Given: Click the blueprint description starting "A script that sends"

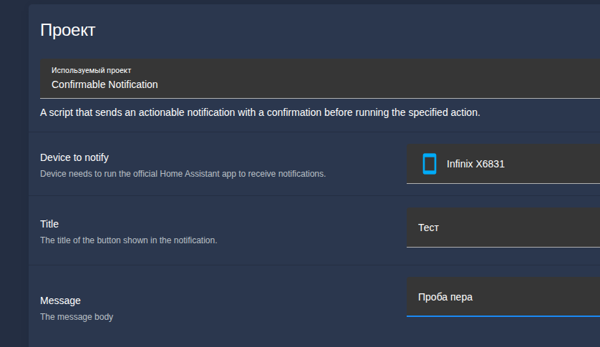Looking at the screenshot, I should 260,112.
